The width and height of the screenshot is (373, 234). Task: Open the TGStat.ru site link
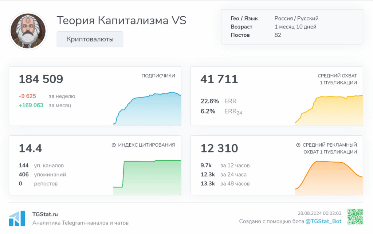pos(45,215)
